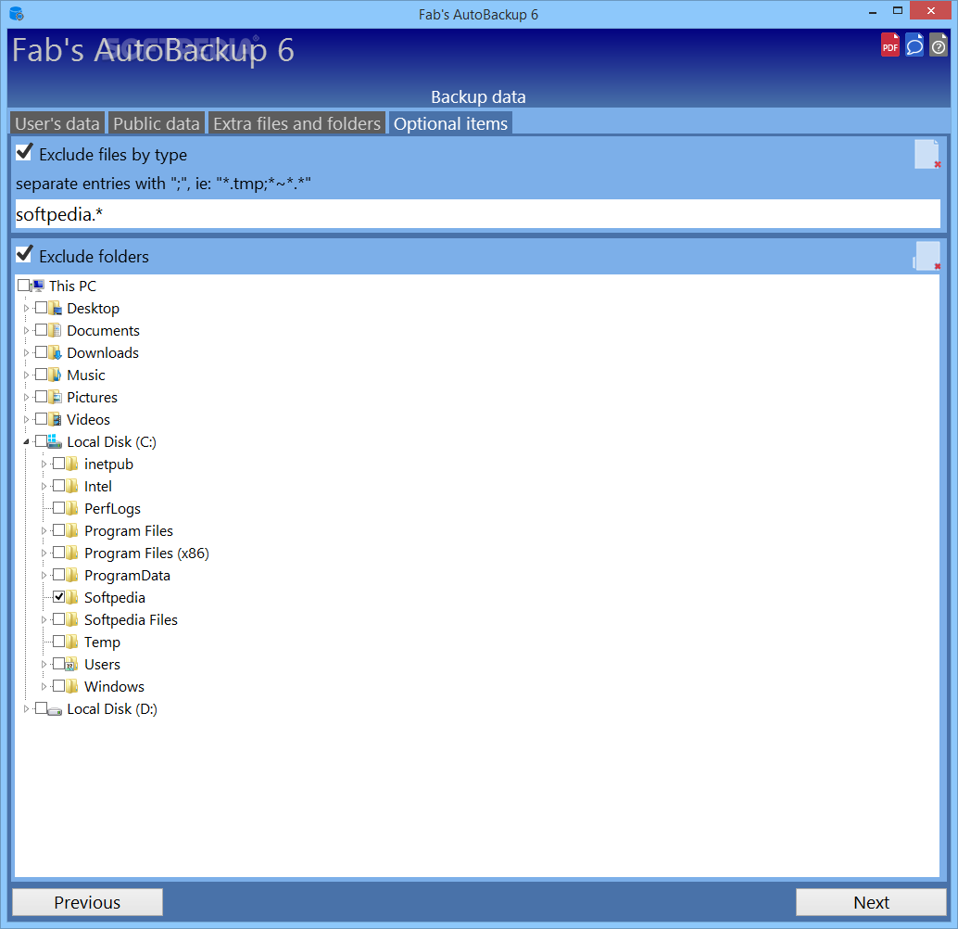This screenshot has width=958, height=929.
Task: Collapse the Local Disk (C:) node
Action: coord(26,441)
